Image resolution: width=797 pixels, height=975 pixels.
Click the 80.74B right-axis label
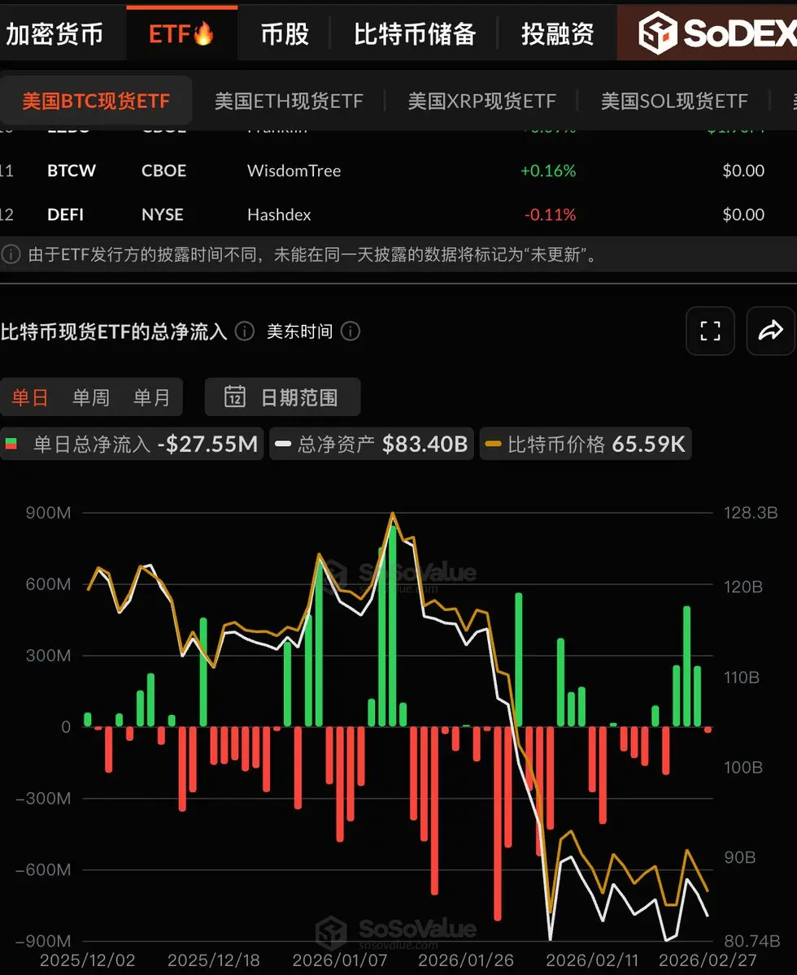[x=751, y=940]
